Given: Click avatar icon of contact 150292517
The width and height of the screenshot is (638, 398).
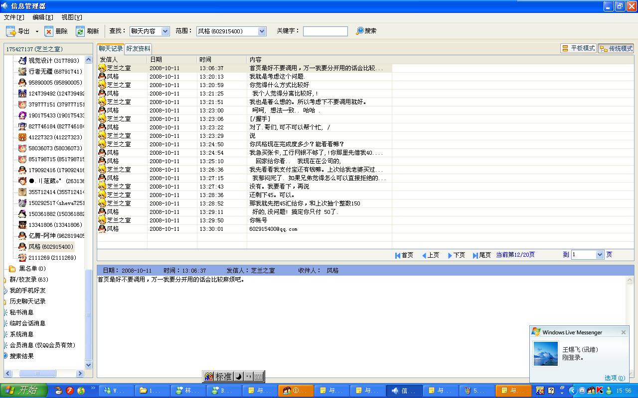Looking at the screenshot, I should coord(22,203).
